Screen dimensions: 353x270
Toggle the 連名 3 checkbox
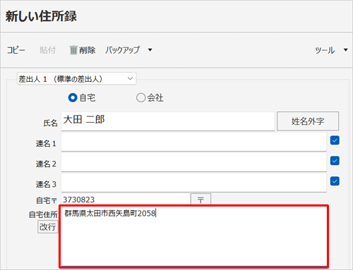click(335, 181)
